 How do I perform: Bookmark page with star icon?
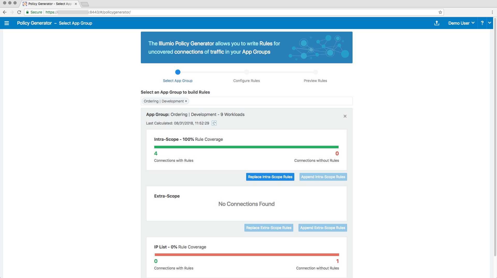(x=440, y=12)
